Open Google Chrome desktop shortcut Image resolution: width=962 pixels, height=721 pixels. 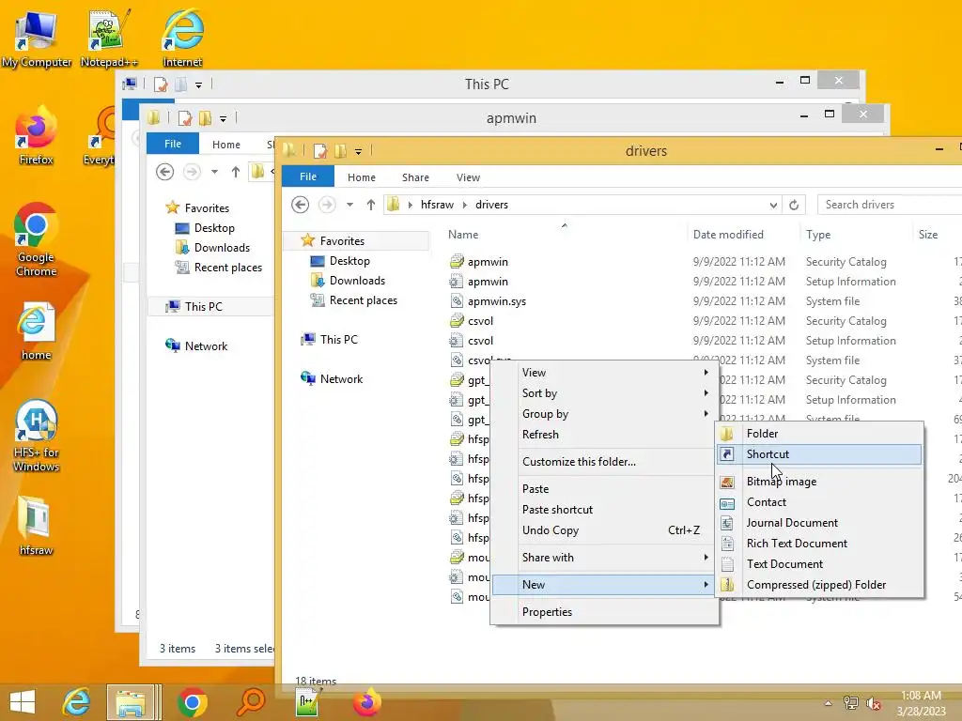point(36,240)
